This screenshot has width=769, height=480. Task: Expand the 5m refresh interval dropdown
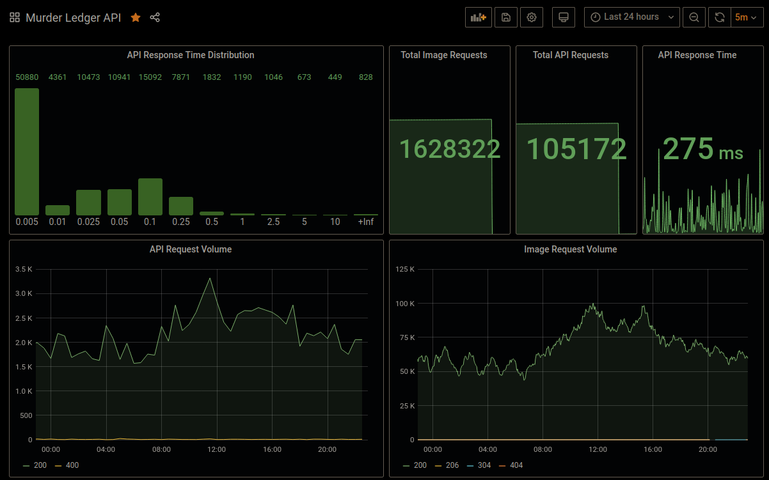click(747, 17)
